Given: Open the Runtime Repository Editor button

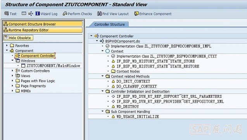Looking at the screenshot, I should point(43,30).
